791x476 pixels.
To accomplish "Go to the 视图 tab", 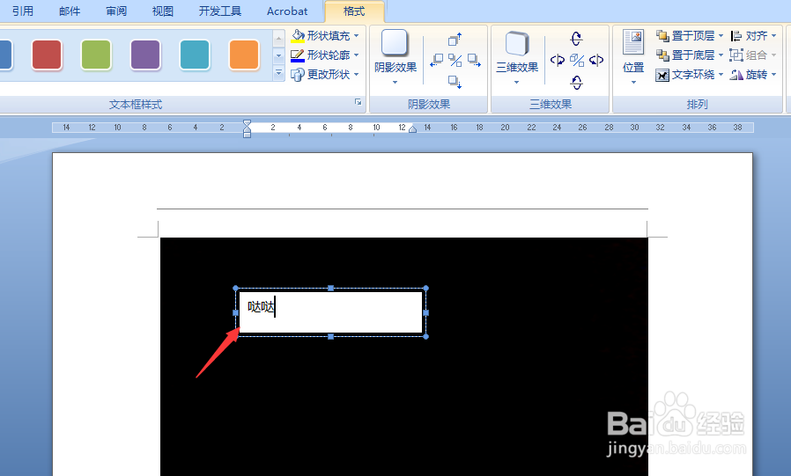I will point(163,11).
